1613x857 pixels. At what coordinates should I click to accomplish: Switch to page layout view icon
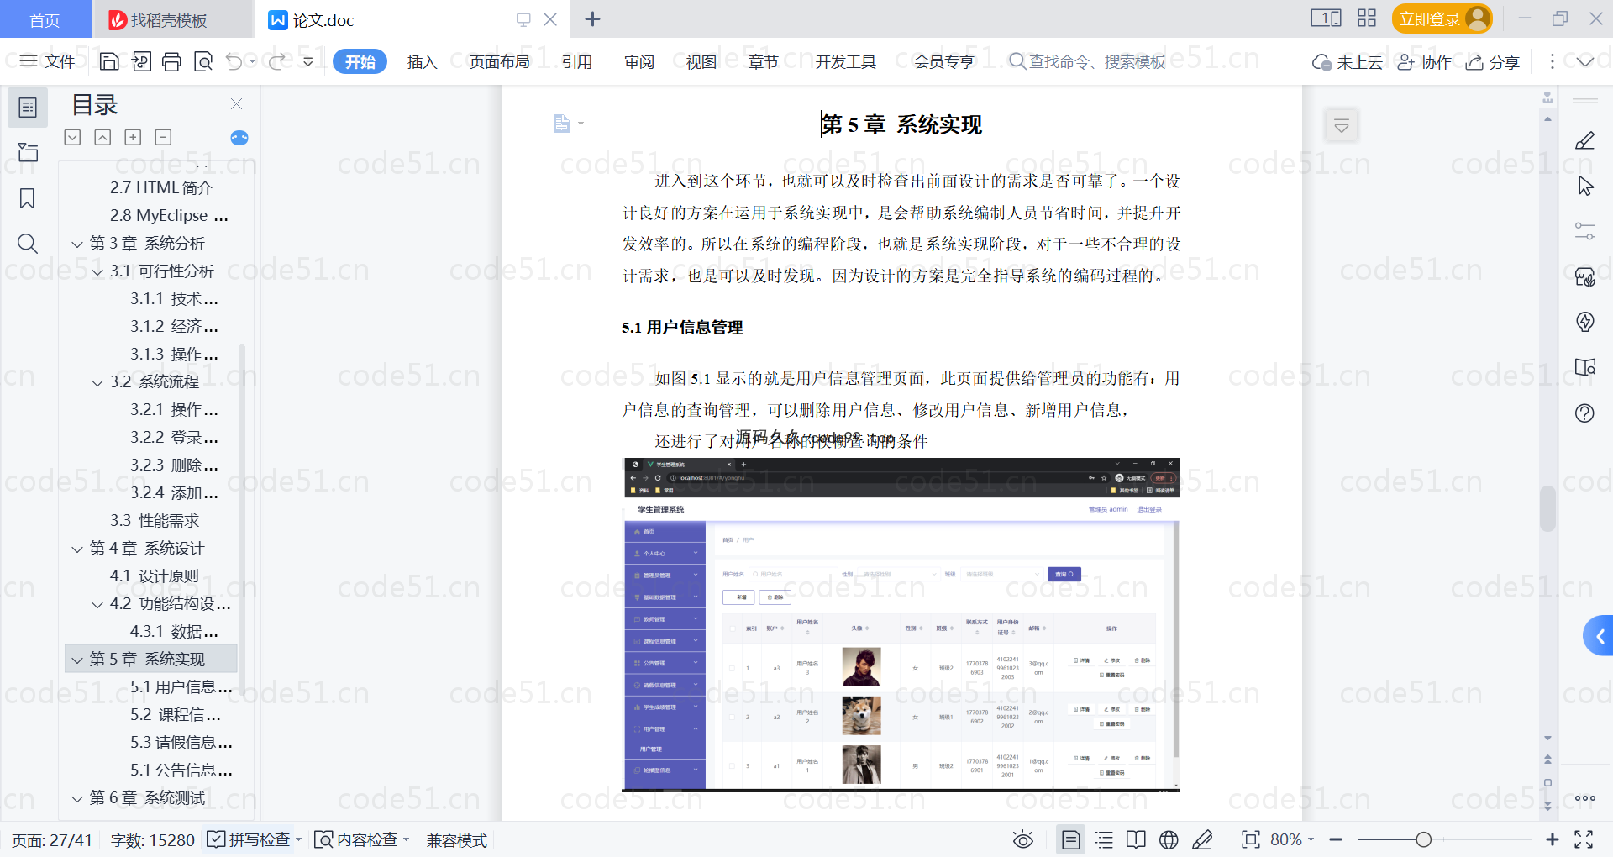tap(1071, 839)
